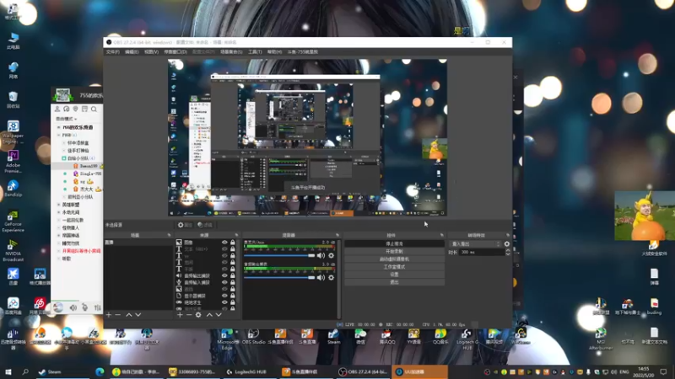
Task: Open GeForce Experience desktop icon
Action: click(13, 221)
